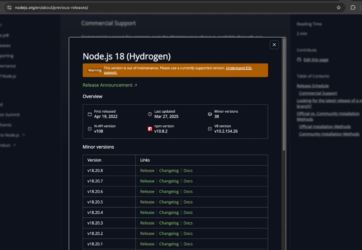The width and height of the screenshot is (362, 250).
Task: Open Docs for v18.20.2
Action: click(188, 233)
